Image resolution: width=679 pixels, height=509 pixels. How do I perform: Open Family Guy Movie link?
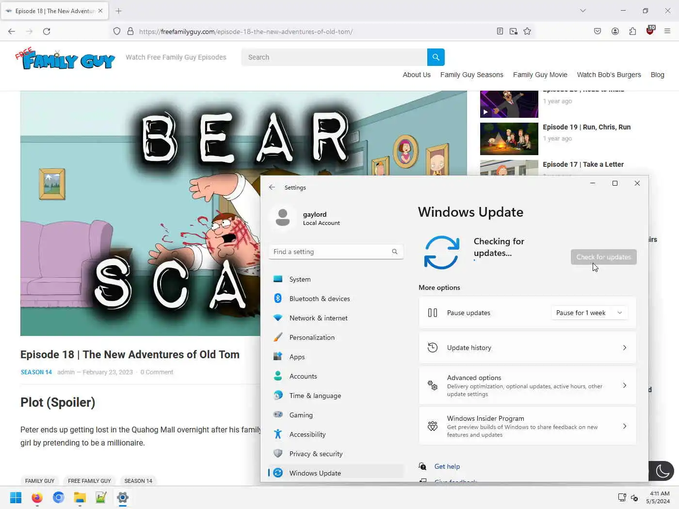click(x=540, y=75)
